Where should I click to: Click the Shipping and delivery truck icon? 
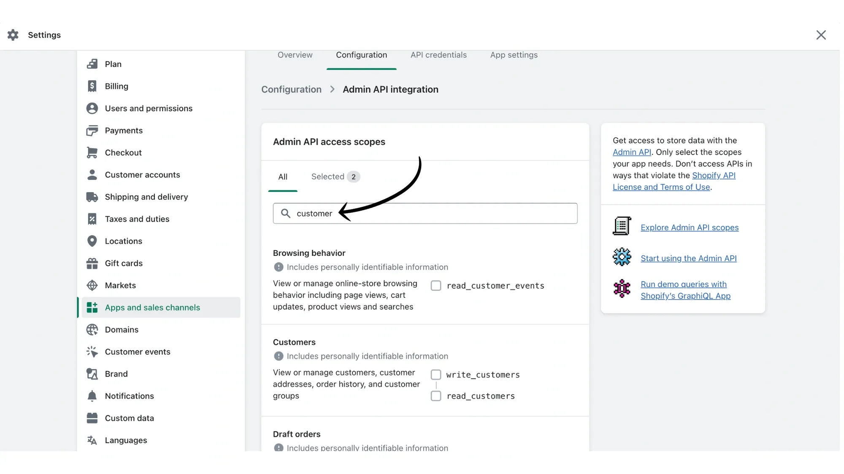pyautogui.click(x=92, y=197)
